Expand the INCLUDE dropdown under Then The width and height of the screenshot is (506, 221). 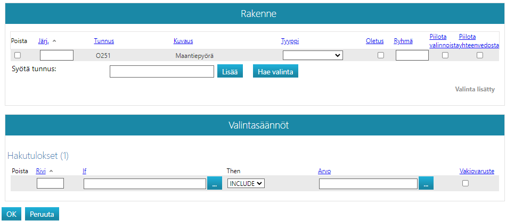(246, 183)
